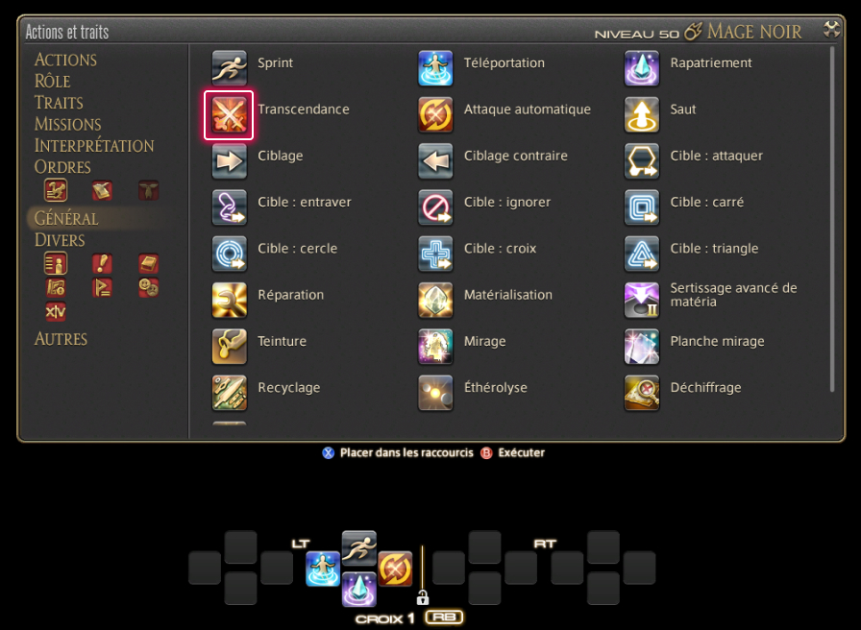
Task: Choose the Cible : croix marker icon
Action: [435, 254]
